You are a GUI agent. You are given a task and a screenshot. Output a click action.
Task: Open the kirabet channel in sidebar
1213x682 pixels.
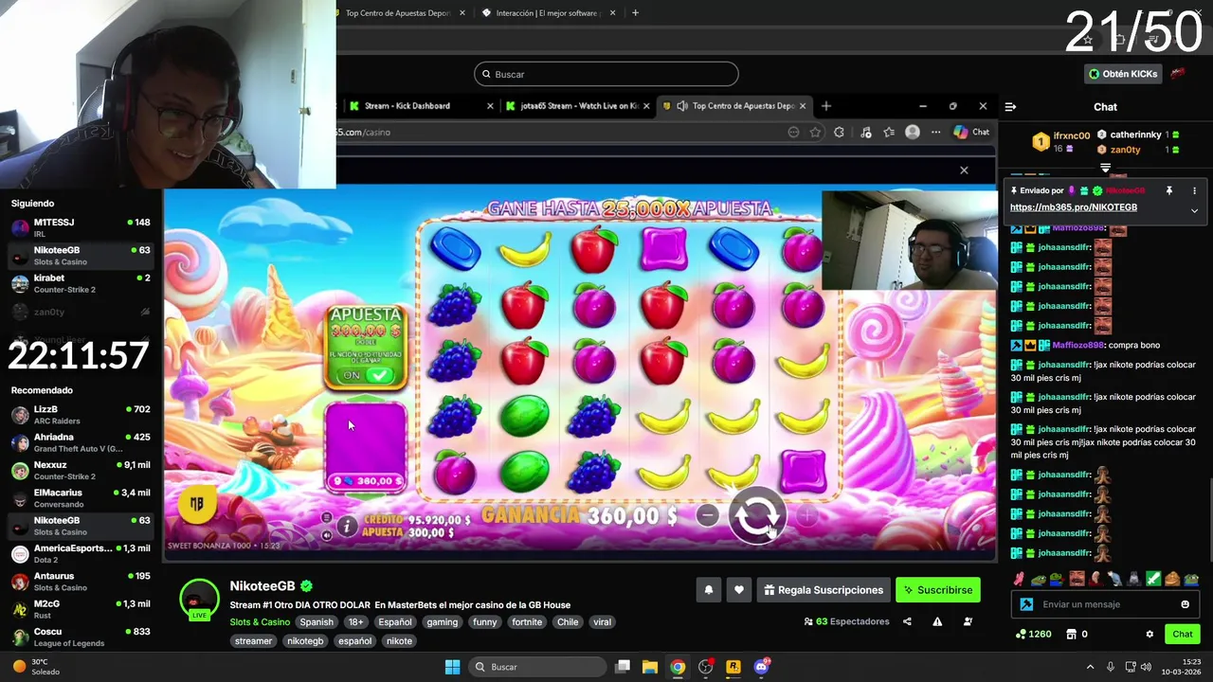click(81, 284)
